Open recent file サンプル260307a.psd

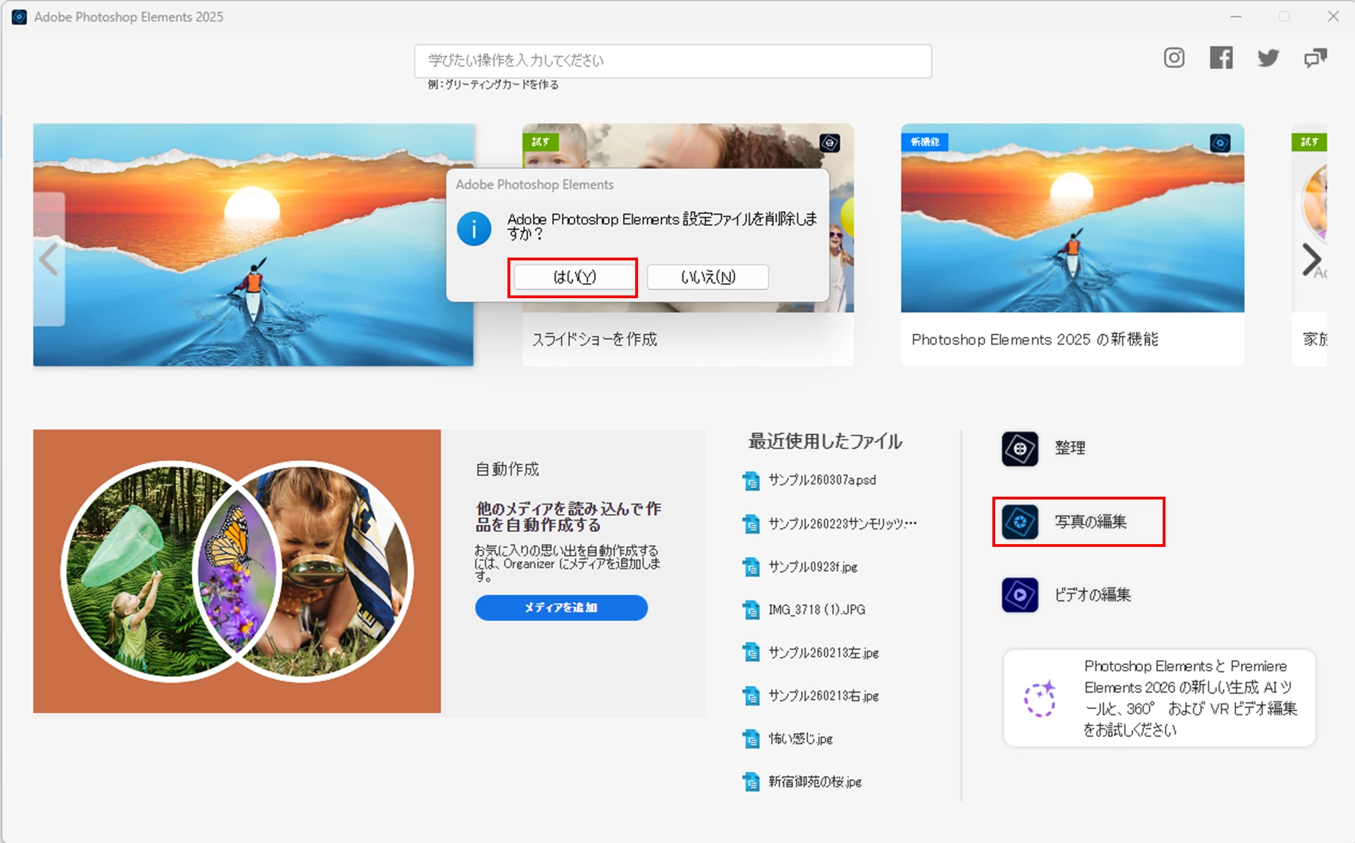click(821, 480)
